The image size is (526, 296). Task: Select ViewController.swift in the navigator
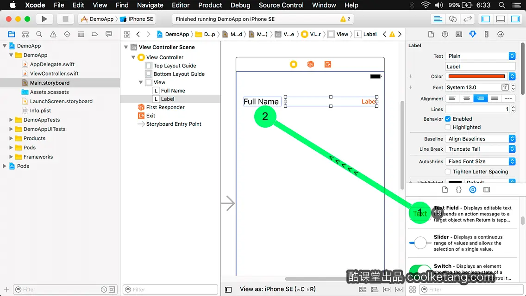click(54, 74)
